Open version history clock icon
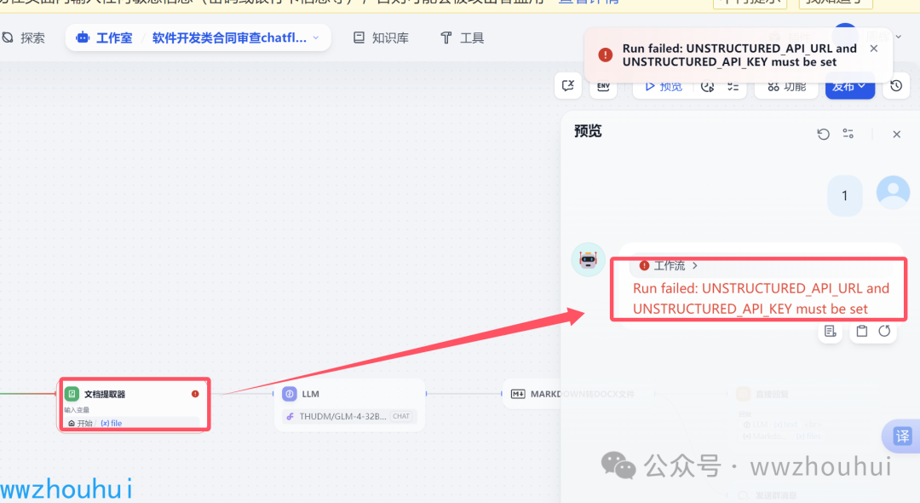 (x=896, y=86)
